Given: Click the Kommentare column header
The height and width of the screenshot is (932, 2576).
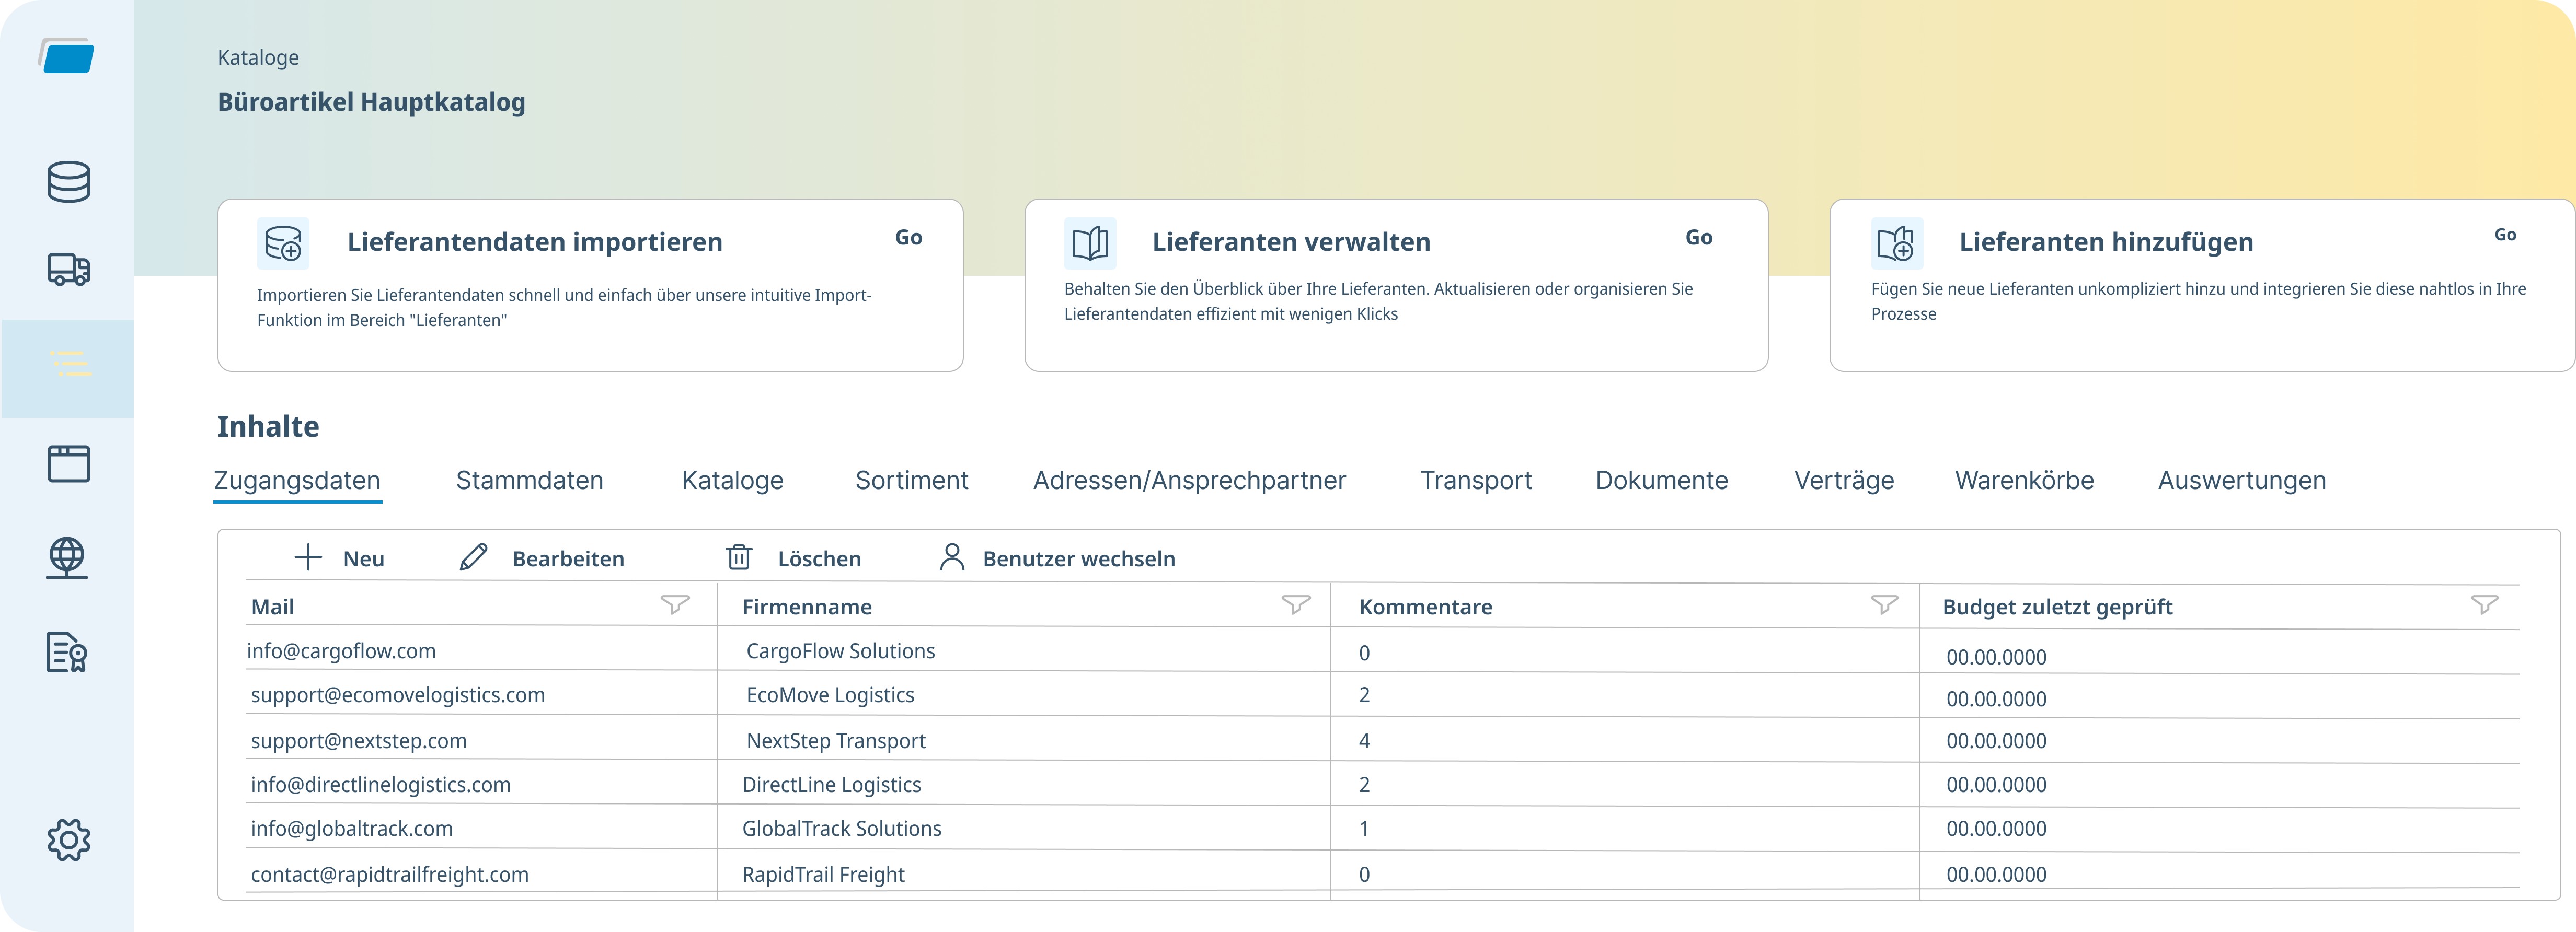Looking at the screenshot, I should click(x=1425, y=608).
